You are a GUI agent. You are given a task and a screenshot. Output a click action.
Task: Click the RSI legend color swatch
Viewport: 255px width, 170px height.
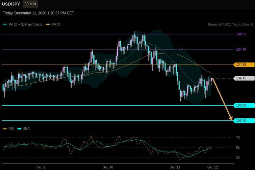coord(5,129)
